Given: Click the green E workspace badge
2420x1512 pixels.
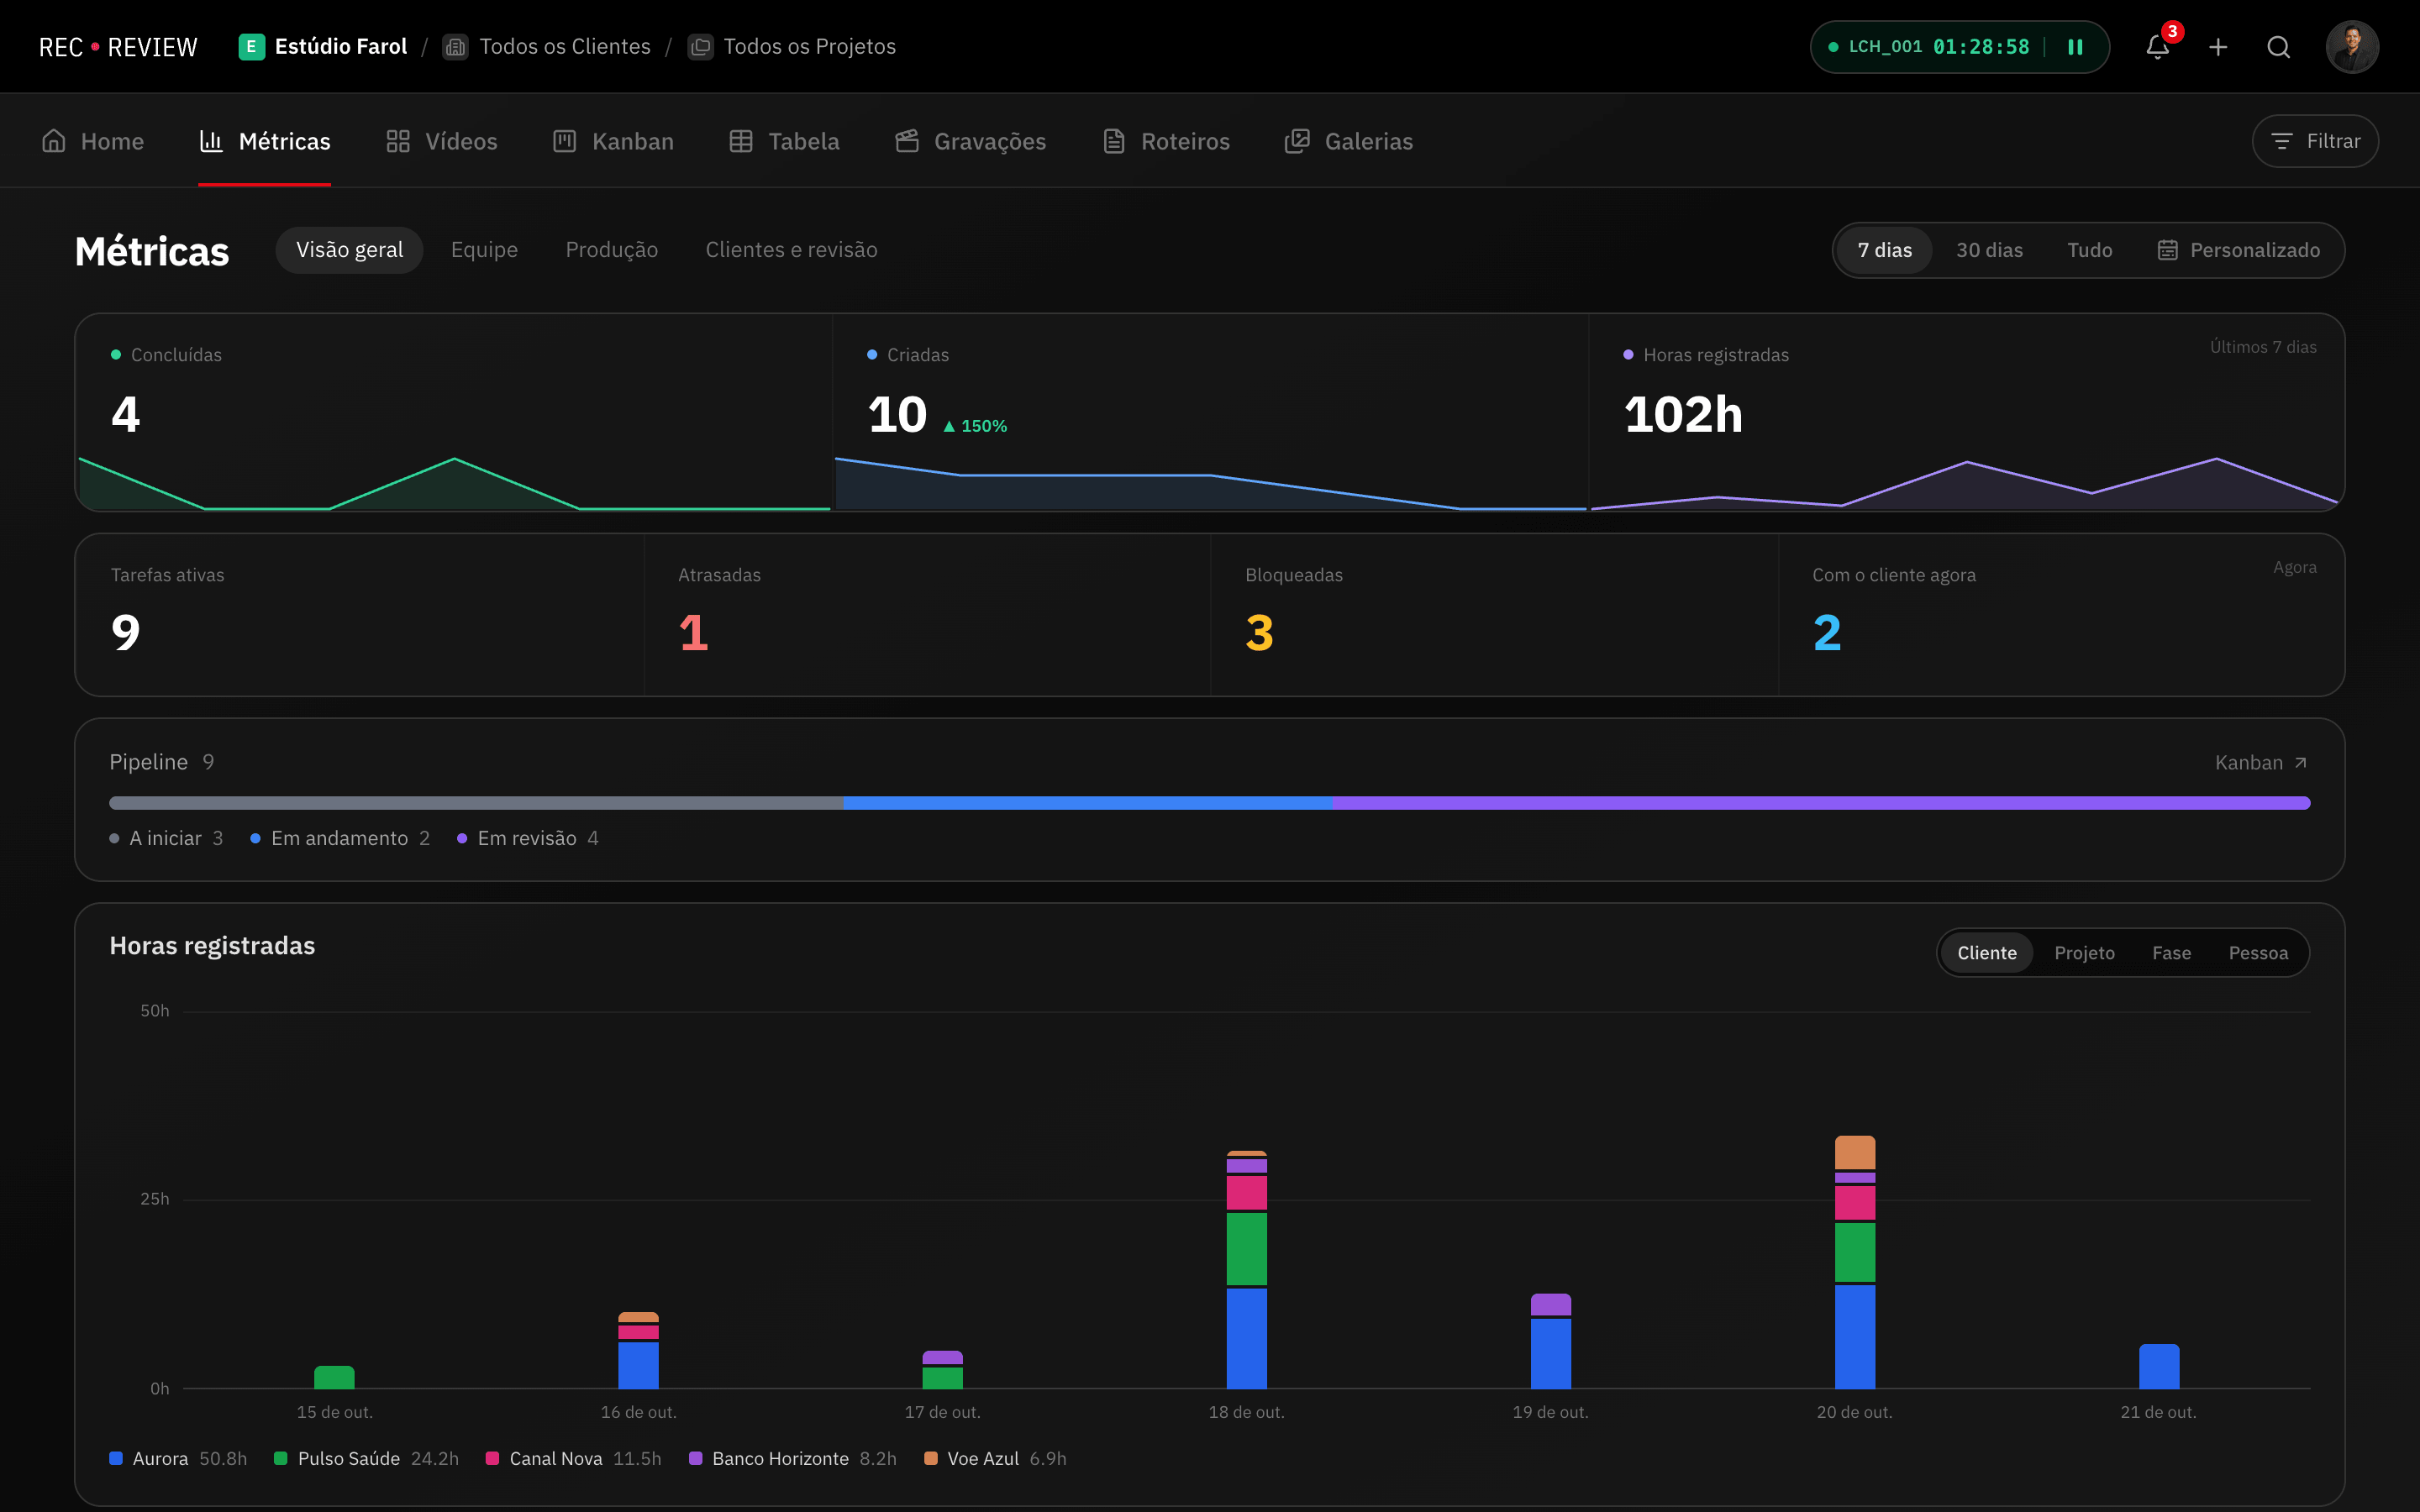Looking at the screenshot, I should pyautogui.click(x=251, y=47).
